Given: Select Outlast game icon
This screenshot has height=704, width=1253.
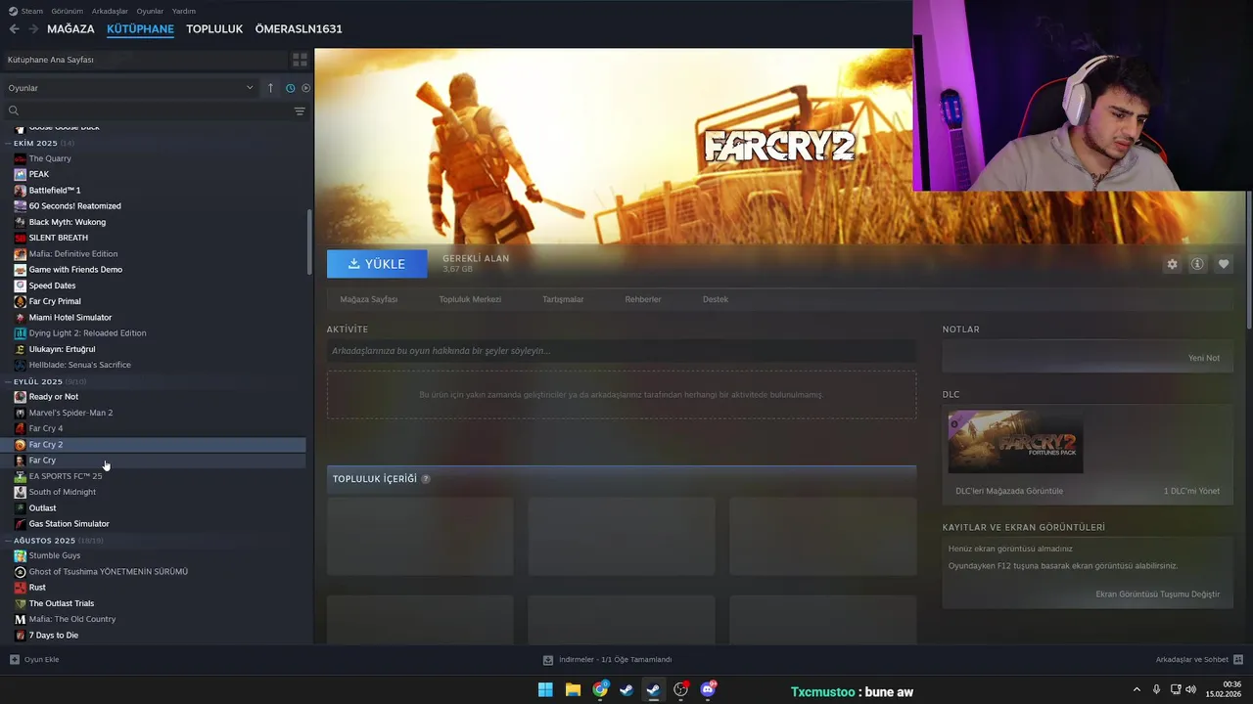Looking at the screenshot, I should [x=20, y=508].
